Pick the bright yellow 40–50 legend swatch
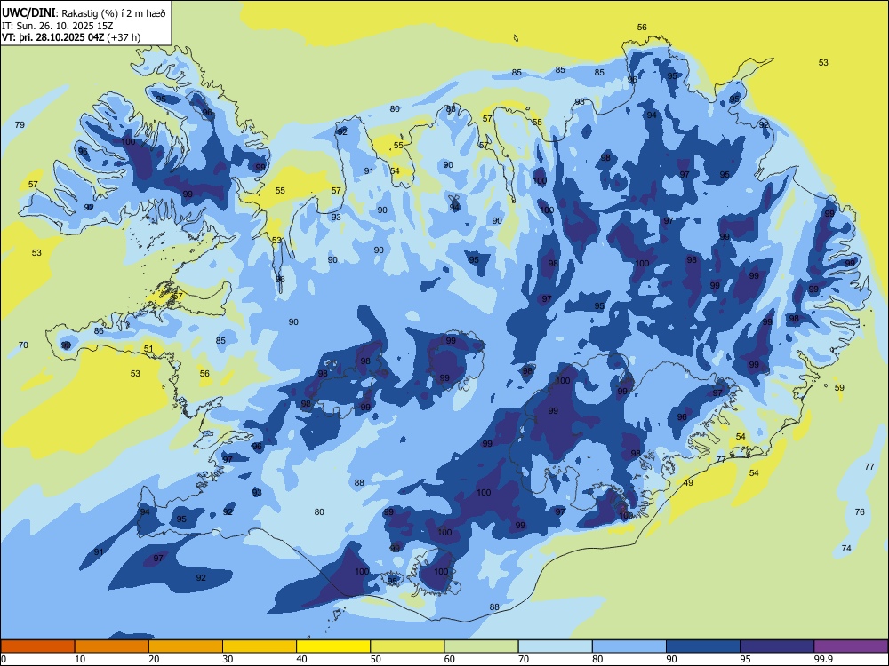Viewport: 889px width, 666px height. pyautogui.click(x=333, y=646)
